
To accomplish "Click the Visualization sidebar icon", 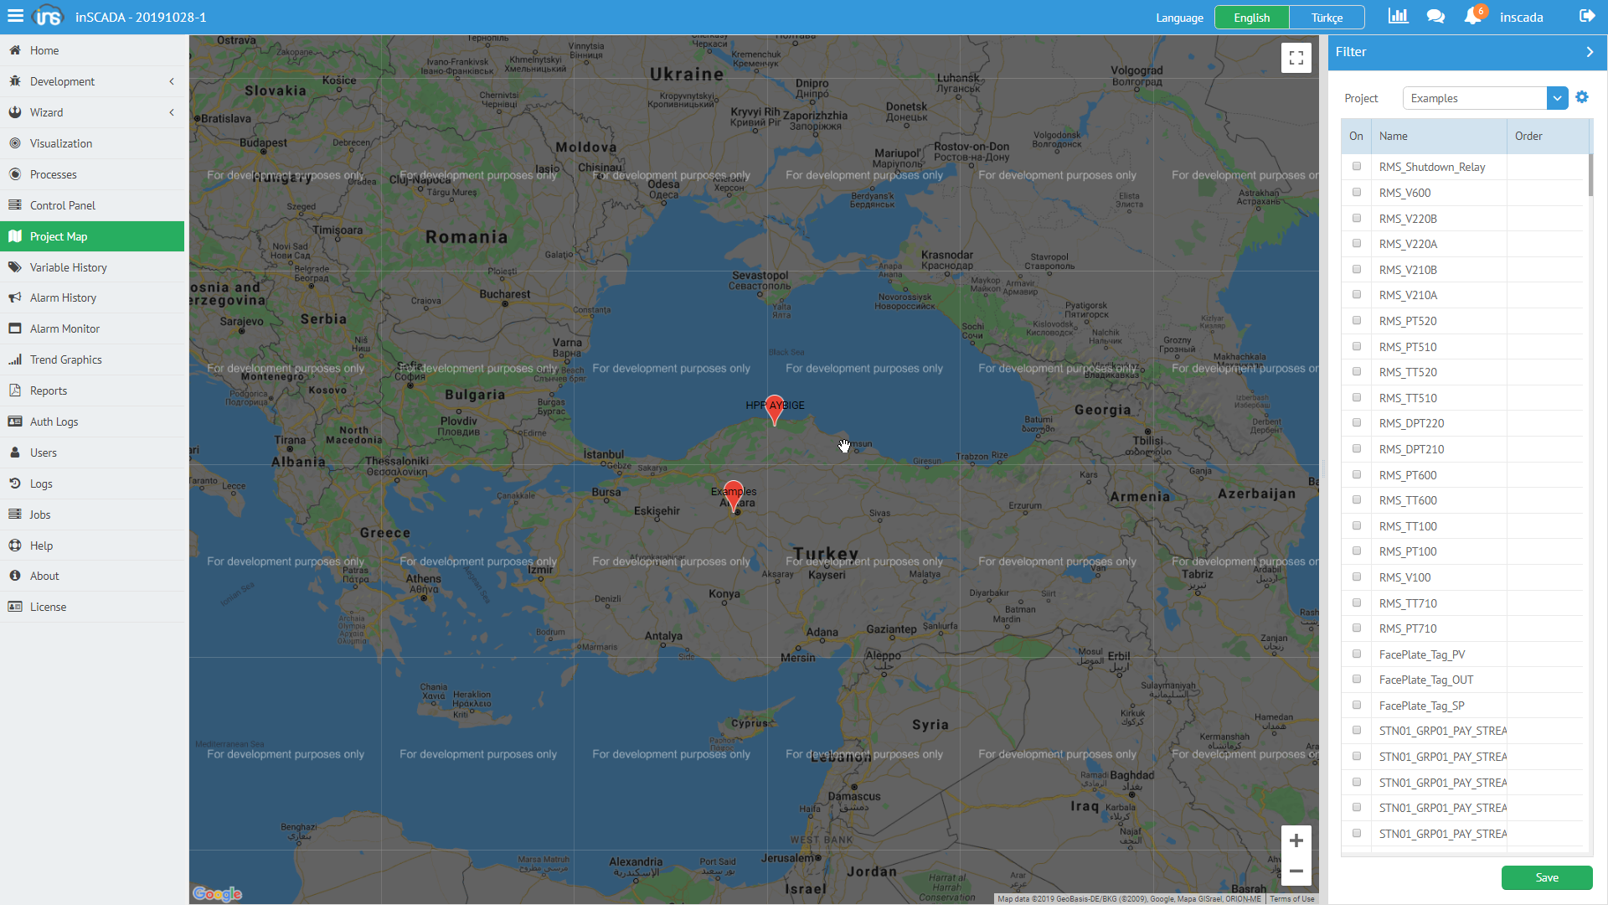I will coord(15,143).
